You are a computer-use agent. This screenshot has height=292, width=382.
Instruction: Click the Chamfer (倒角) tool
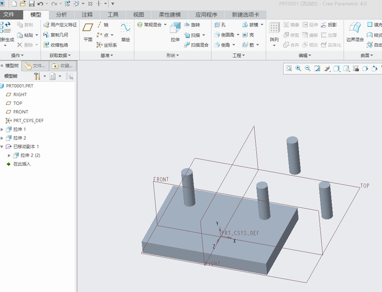click(222, 45)
